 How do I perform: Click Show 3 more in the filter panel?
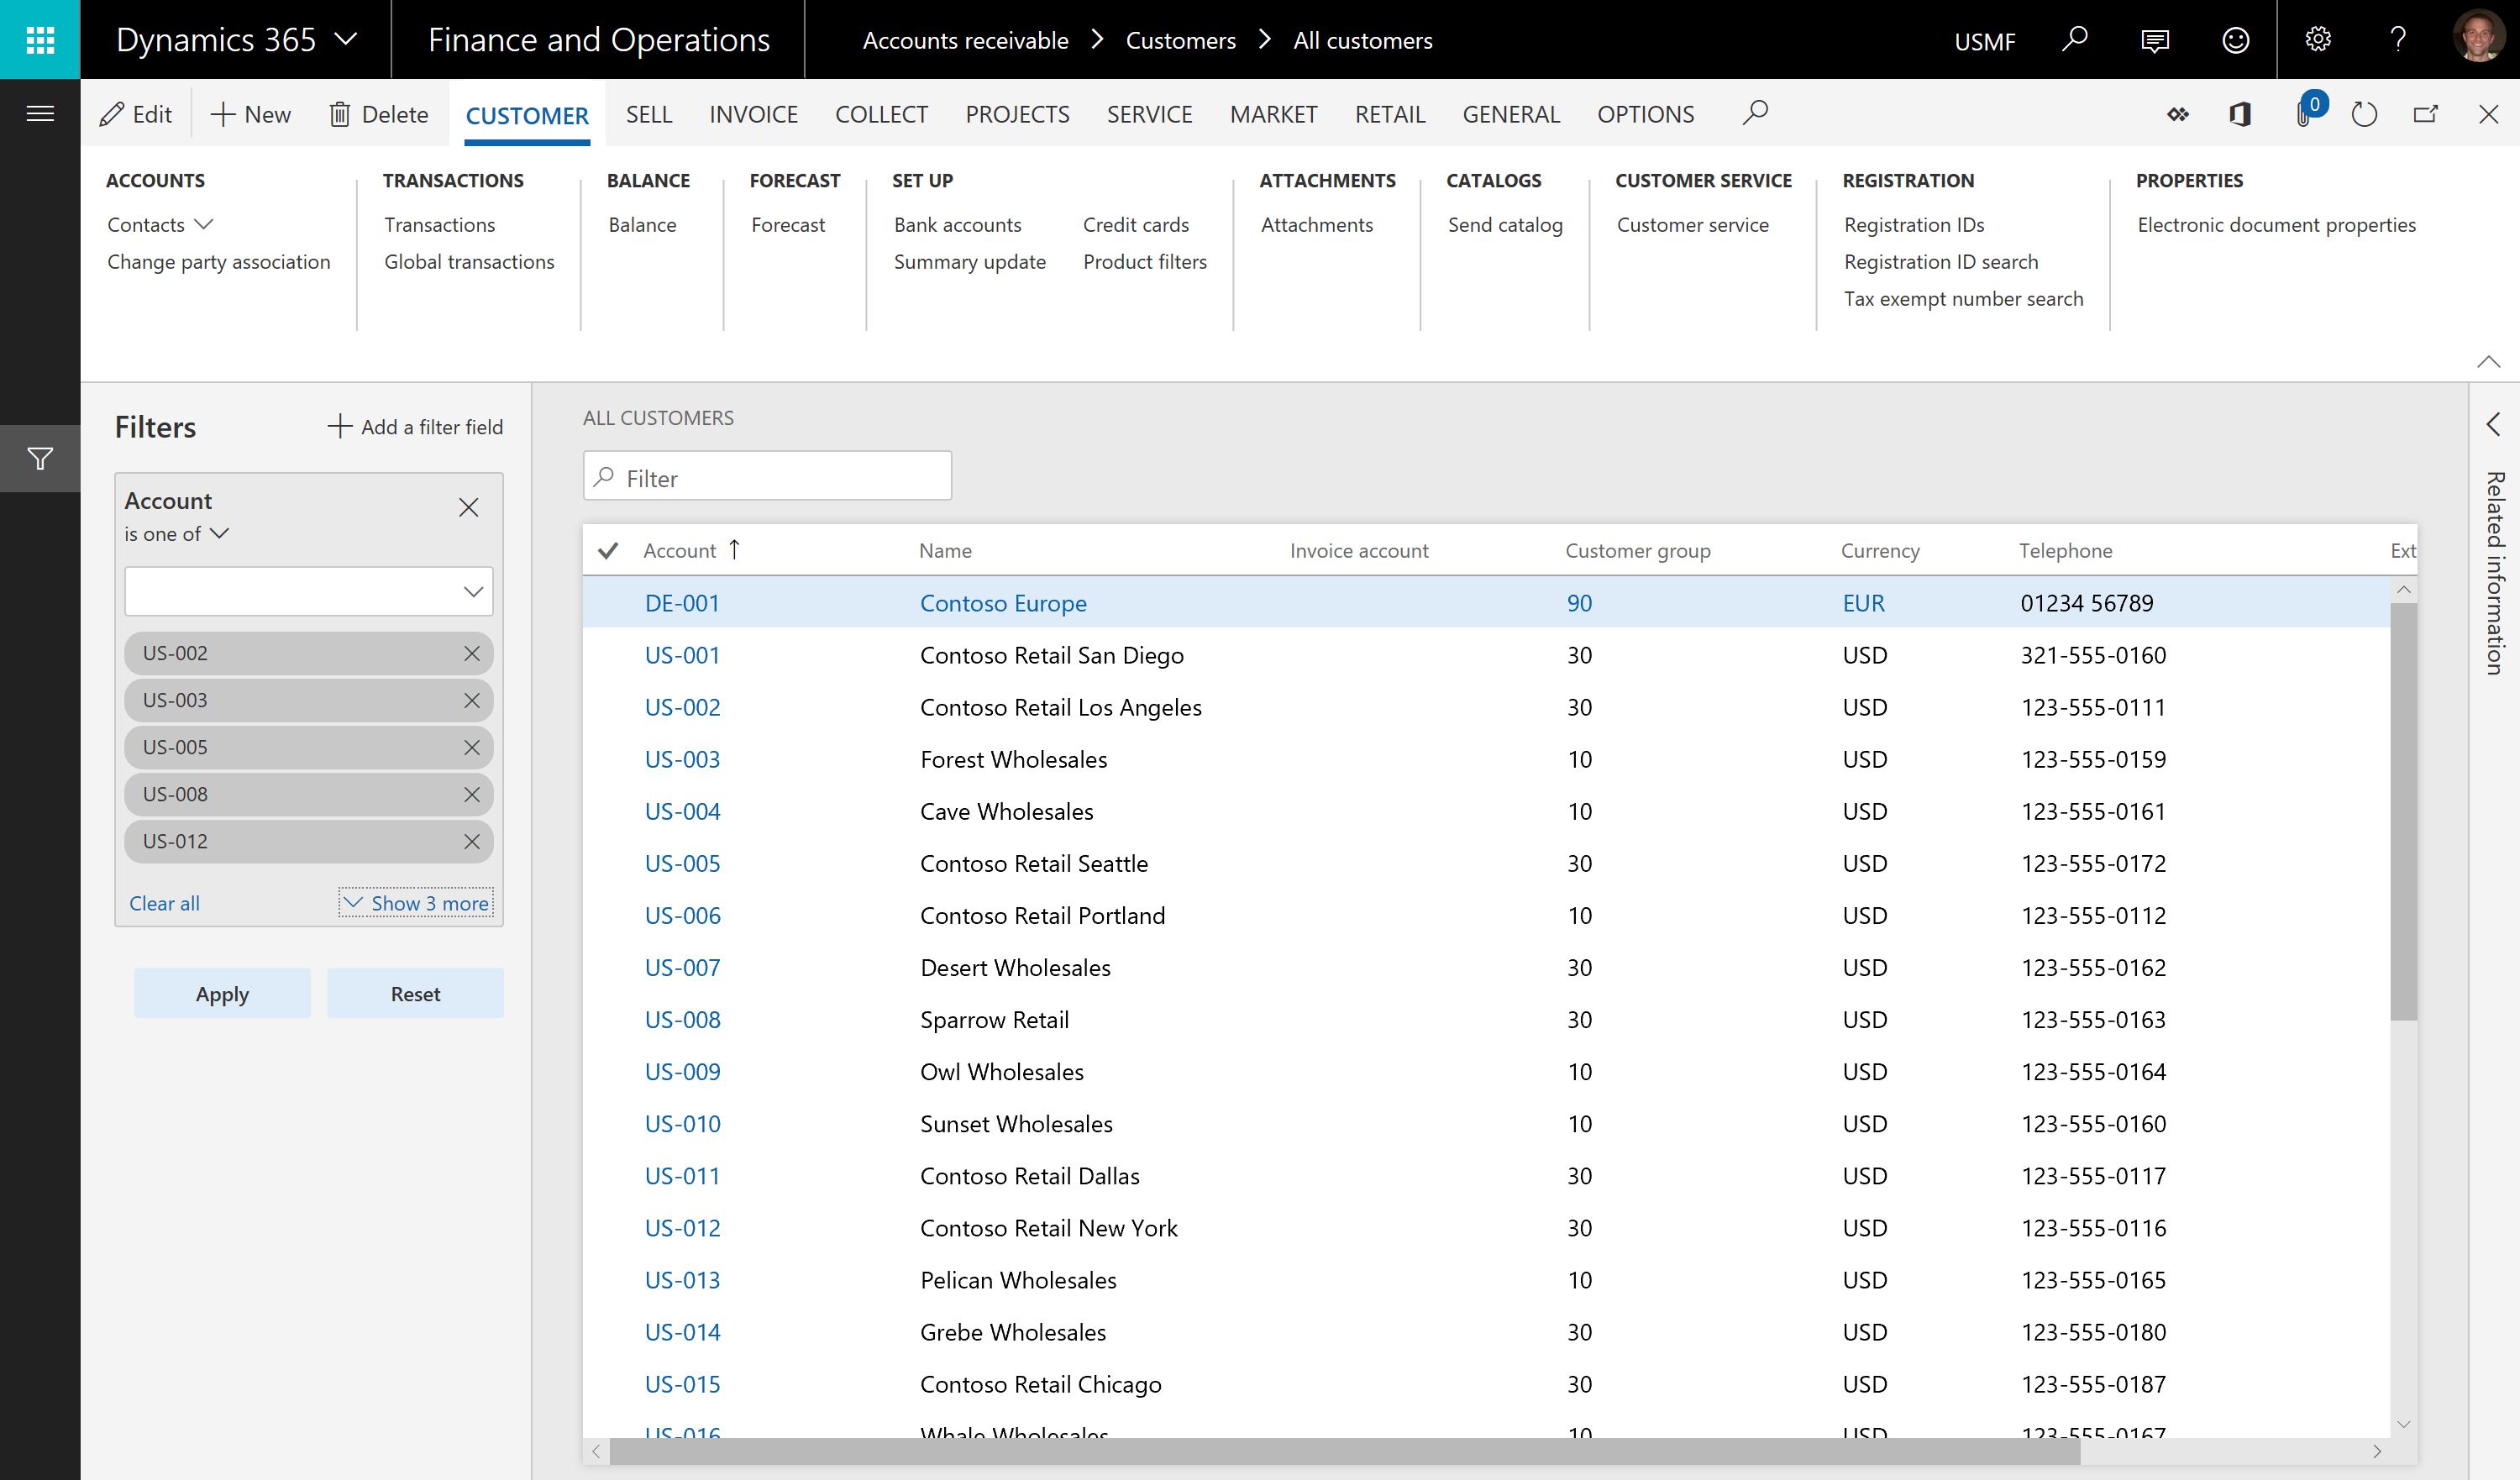pyautogui.click(x=417, y=902)
